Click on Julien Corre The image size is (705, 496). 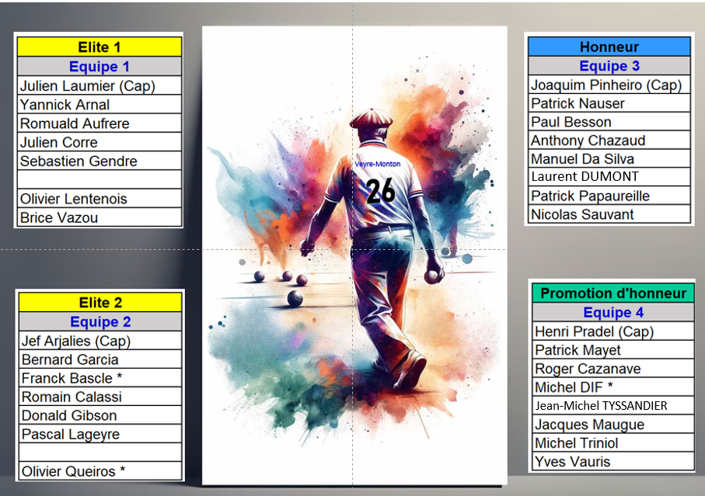point(99,142)
